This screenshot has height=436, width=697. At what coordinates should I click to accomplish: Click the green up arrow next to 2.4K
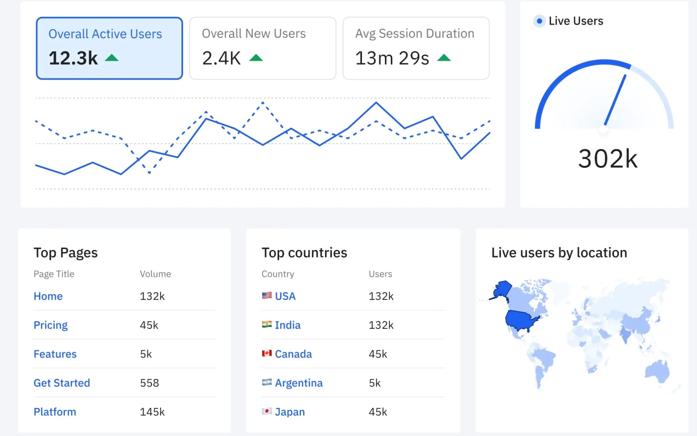pos(256,57)
